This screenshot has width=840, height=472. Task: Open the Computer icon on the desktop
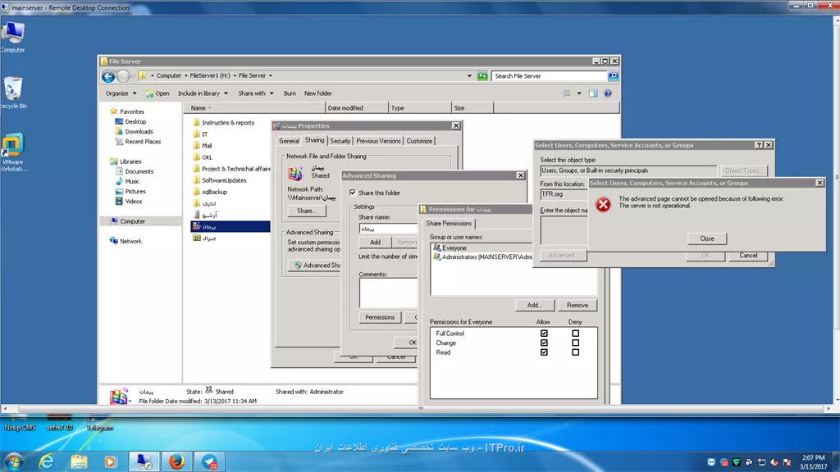[x=12, y=38]
